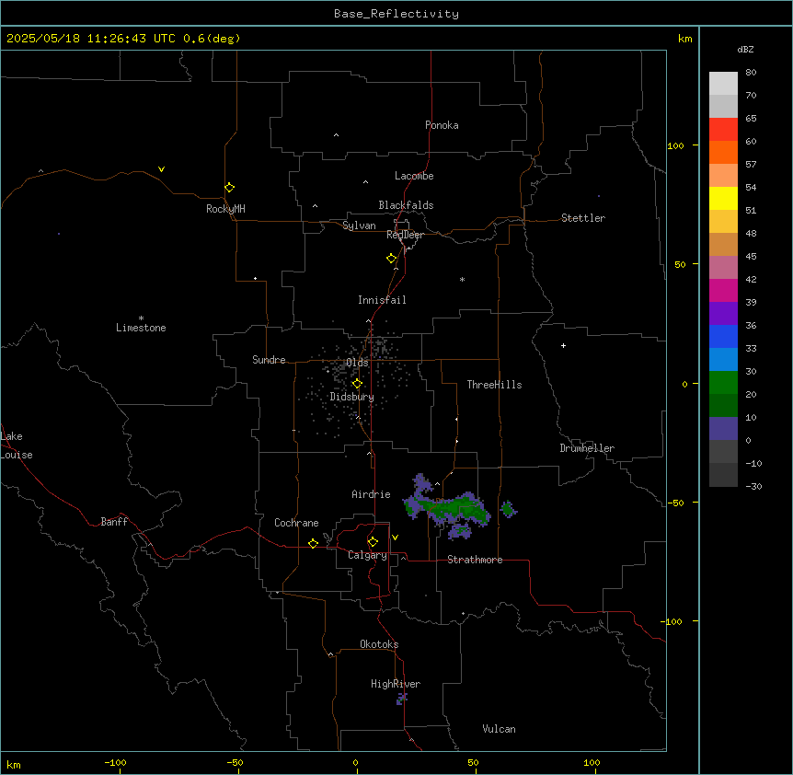Screen dimensions: 793x775
Task: Click the Strathmore label
Action: [475, 560]
